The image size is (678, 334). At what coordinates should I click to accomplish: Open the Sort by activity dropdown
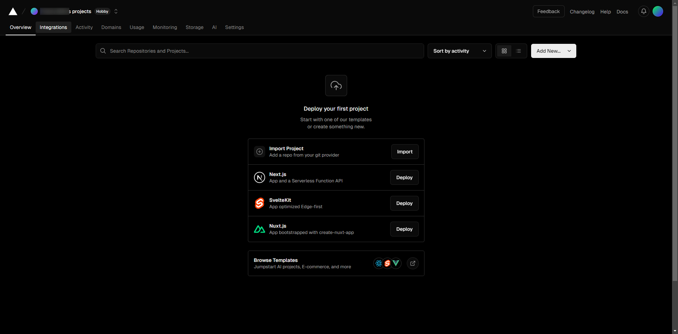point(459,51)
